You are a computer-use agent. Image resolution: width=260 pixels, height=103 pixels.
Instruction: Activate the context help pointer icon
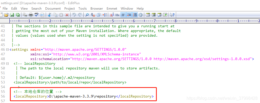[x=172, y=15]
